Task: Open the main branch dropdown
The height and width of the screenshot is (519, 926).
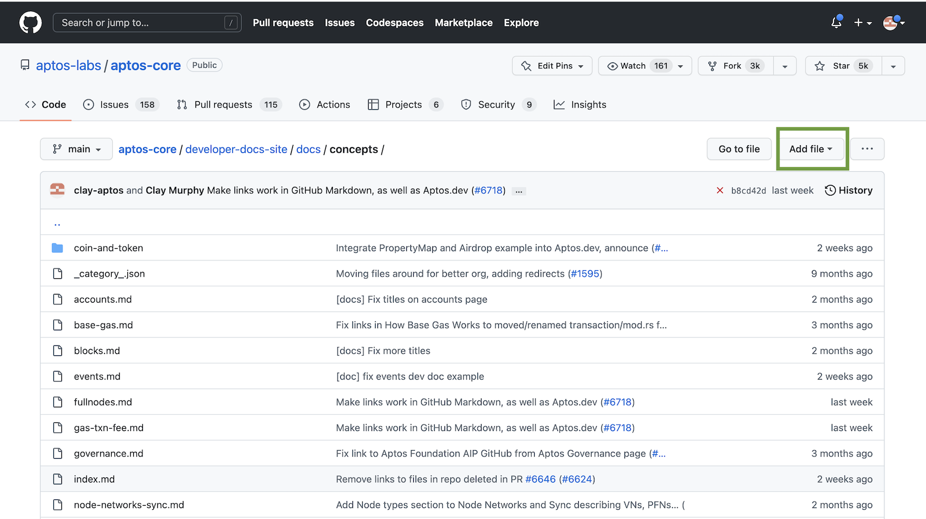Action: click(76, 149)
